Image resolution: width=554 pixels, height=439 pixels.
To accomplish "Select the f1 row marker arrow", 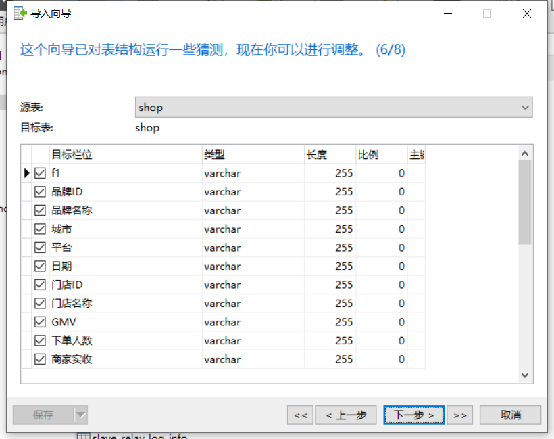I will pos(25,172).
